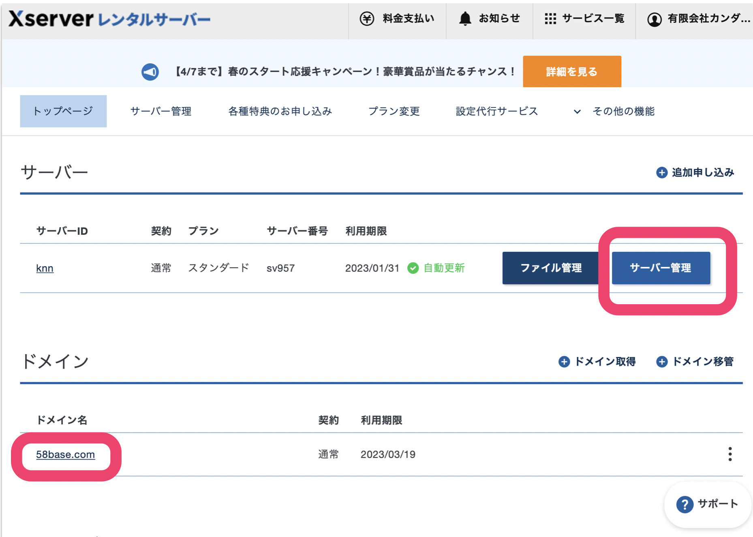Click the orange 詳細を見る button
Viewport: 753px width, 537px height.
(x=571, y=72)
